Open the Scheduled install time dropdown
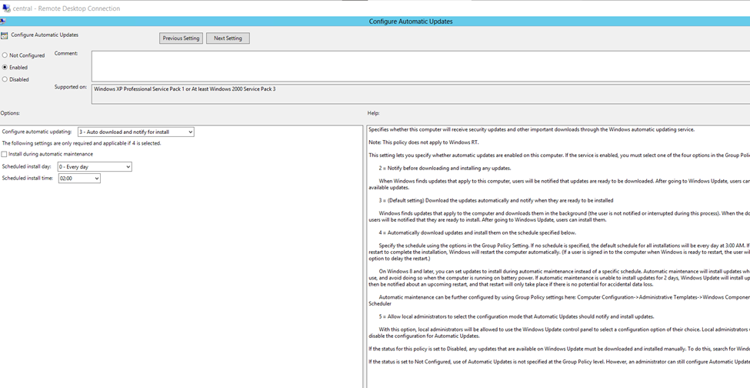Image resolution: width=750 pixels, height=388 pixels. point(79,179)
